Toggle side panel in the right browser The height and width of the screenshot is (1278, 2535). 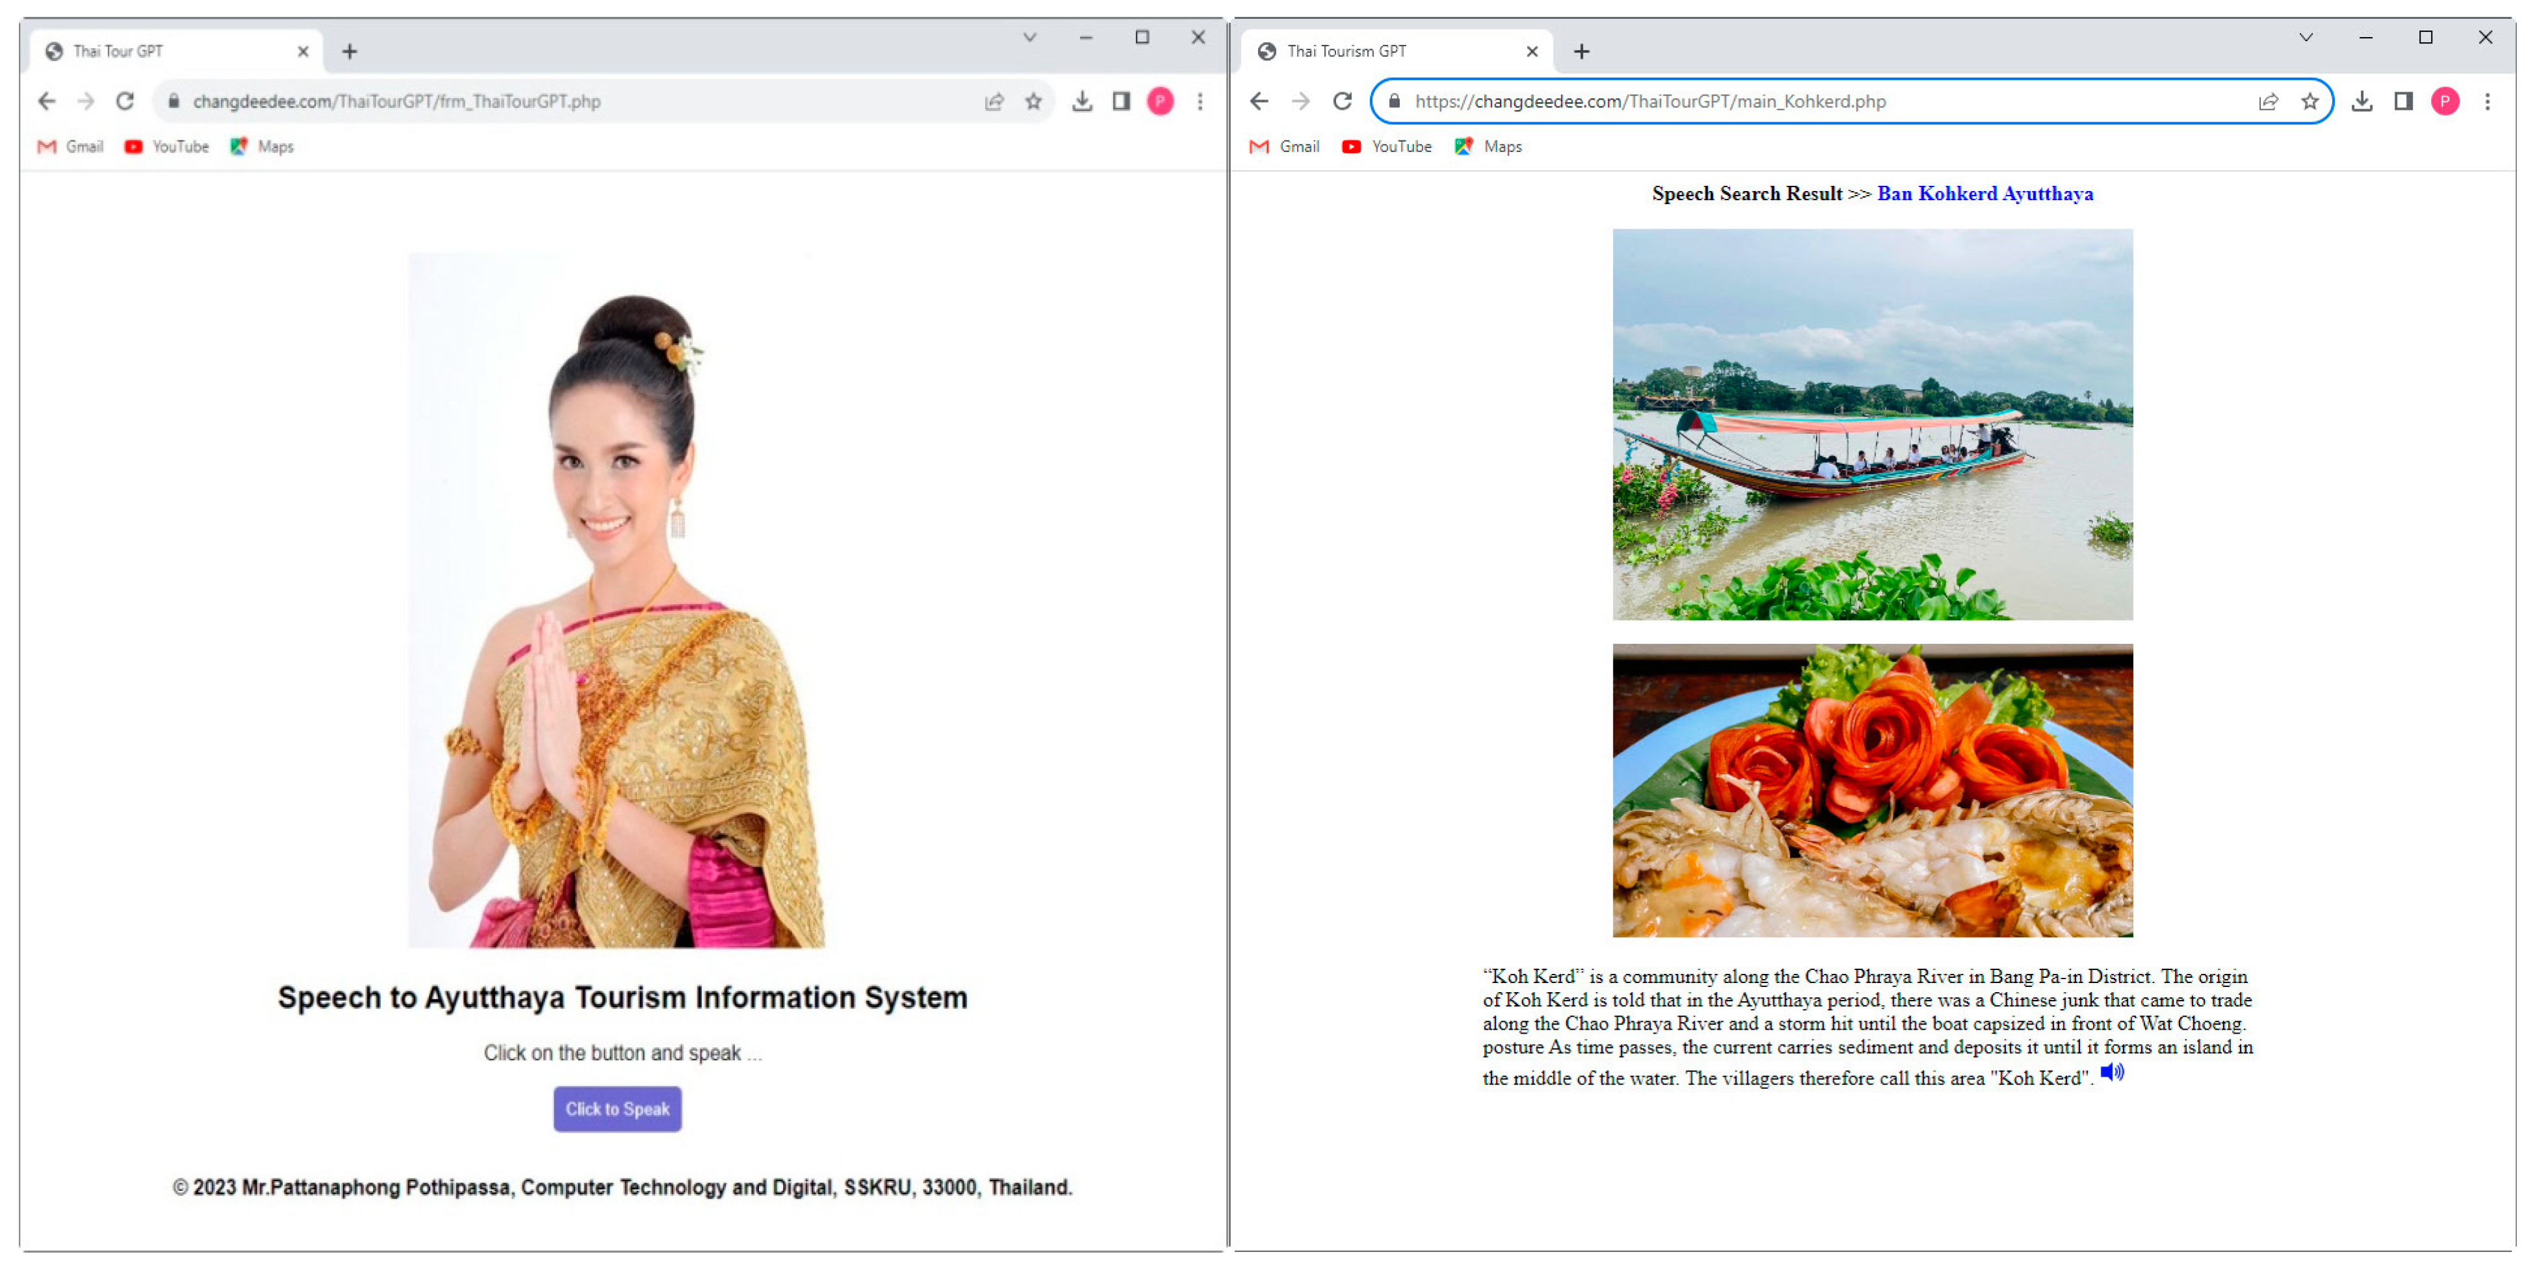tap(2403, 101)
